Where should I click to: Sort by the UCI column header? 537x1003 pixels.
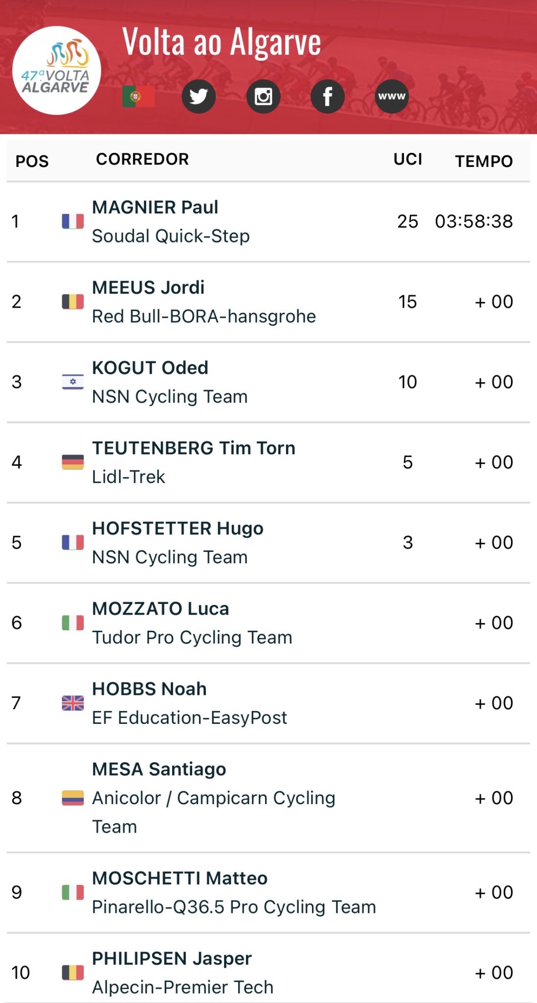pos(407,159)
